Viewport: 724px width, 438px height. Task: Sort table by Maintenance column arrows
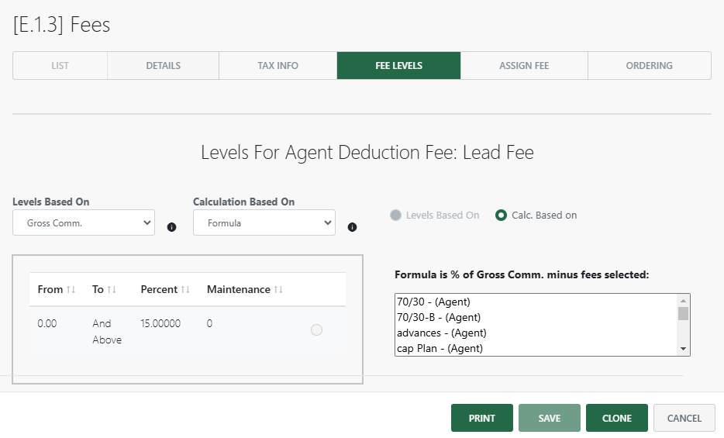click(x=278, y=290)
